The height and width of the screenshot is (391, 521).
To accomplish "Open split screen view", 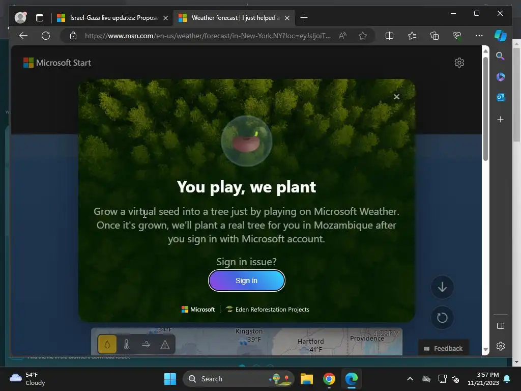I will pos(389,36).
